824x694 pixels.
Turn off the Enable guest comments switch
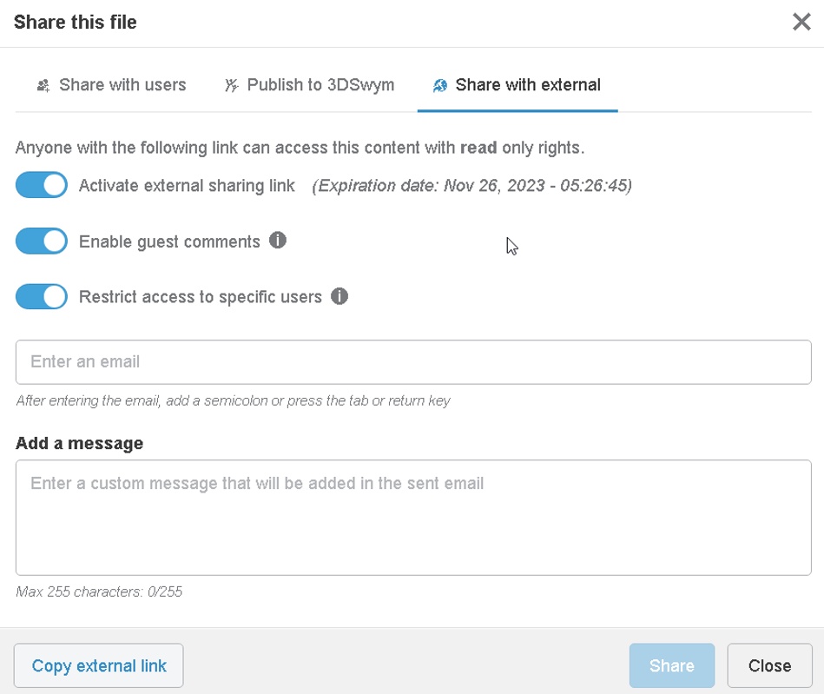click(42, 241)
